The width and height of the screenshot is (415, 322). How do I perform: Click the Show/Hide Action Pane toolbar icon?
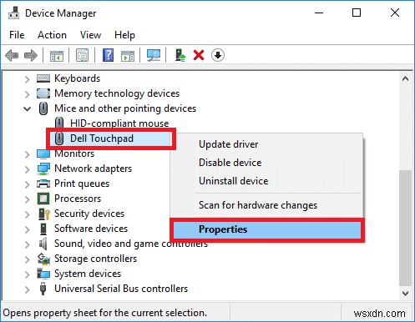tap(128, 55)
